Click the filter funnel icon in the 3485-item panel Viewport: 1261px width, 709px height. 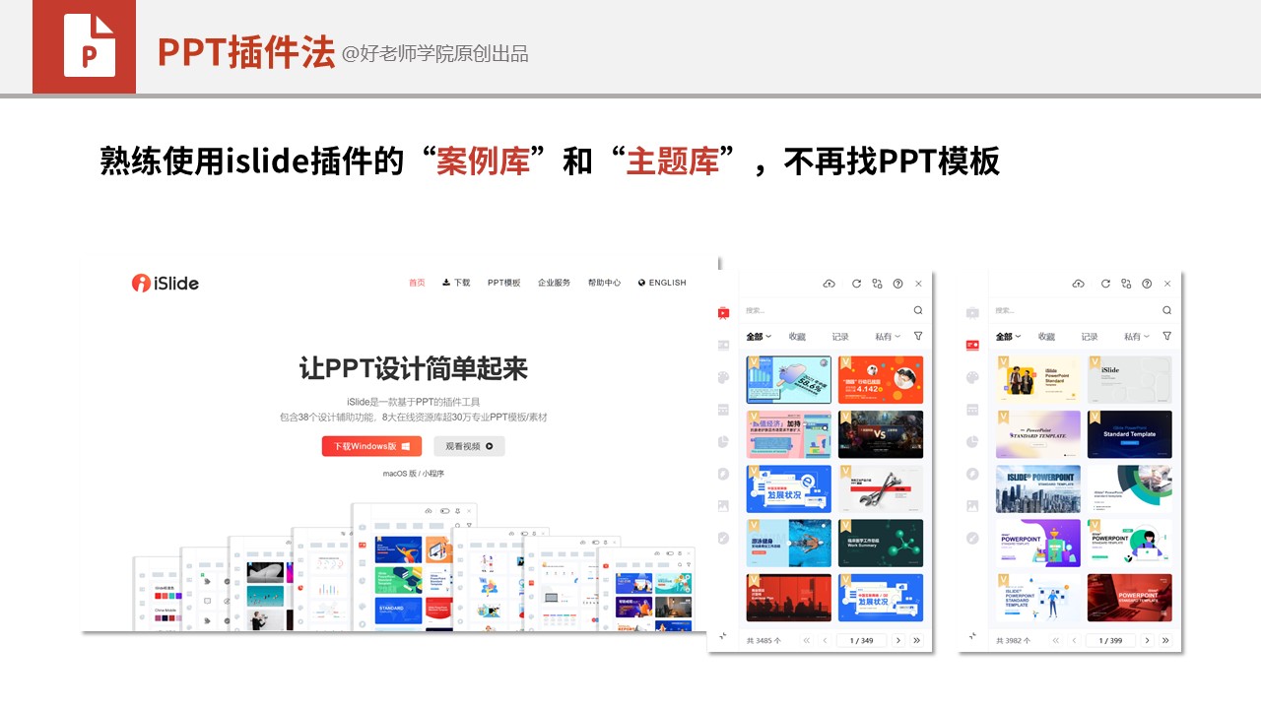click(x=918, y=336)
